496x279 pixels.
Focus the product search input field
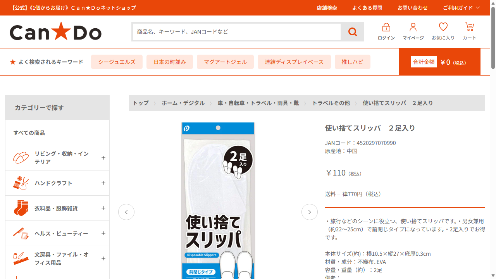[237, 32]
